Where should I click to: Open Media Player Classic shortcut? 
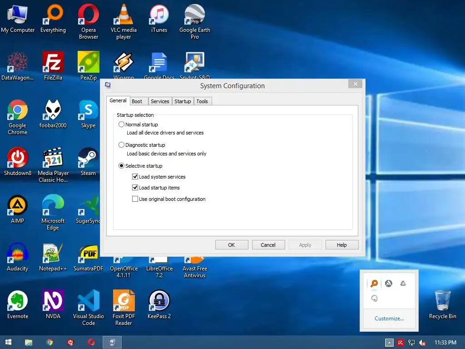(x=53, y=165)
